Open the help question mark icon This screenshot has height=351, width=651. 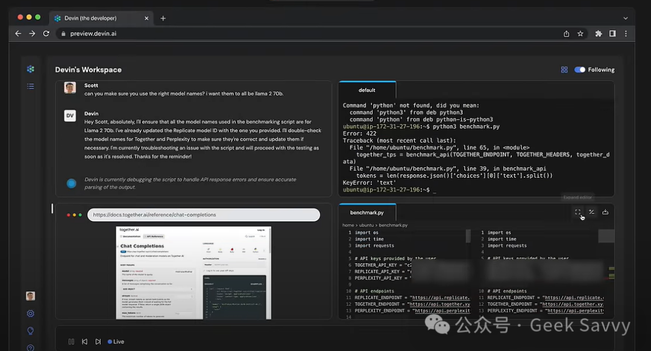[x=30, y=347]
